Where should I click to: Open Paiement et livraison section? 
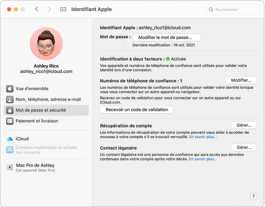10,121
